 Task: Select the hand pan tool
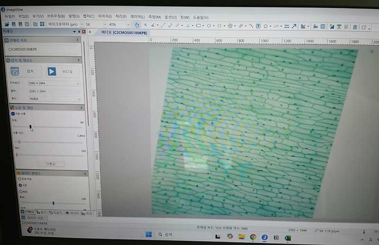[137, 25]
